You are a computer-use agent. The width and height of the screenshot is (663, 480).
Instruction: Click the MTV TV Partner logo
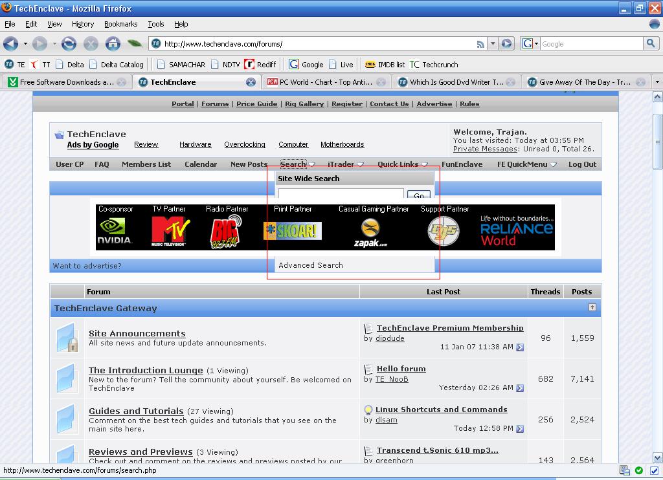pos(170,231)
